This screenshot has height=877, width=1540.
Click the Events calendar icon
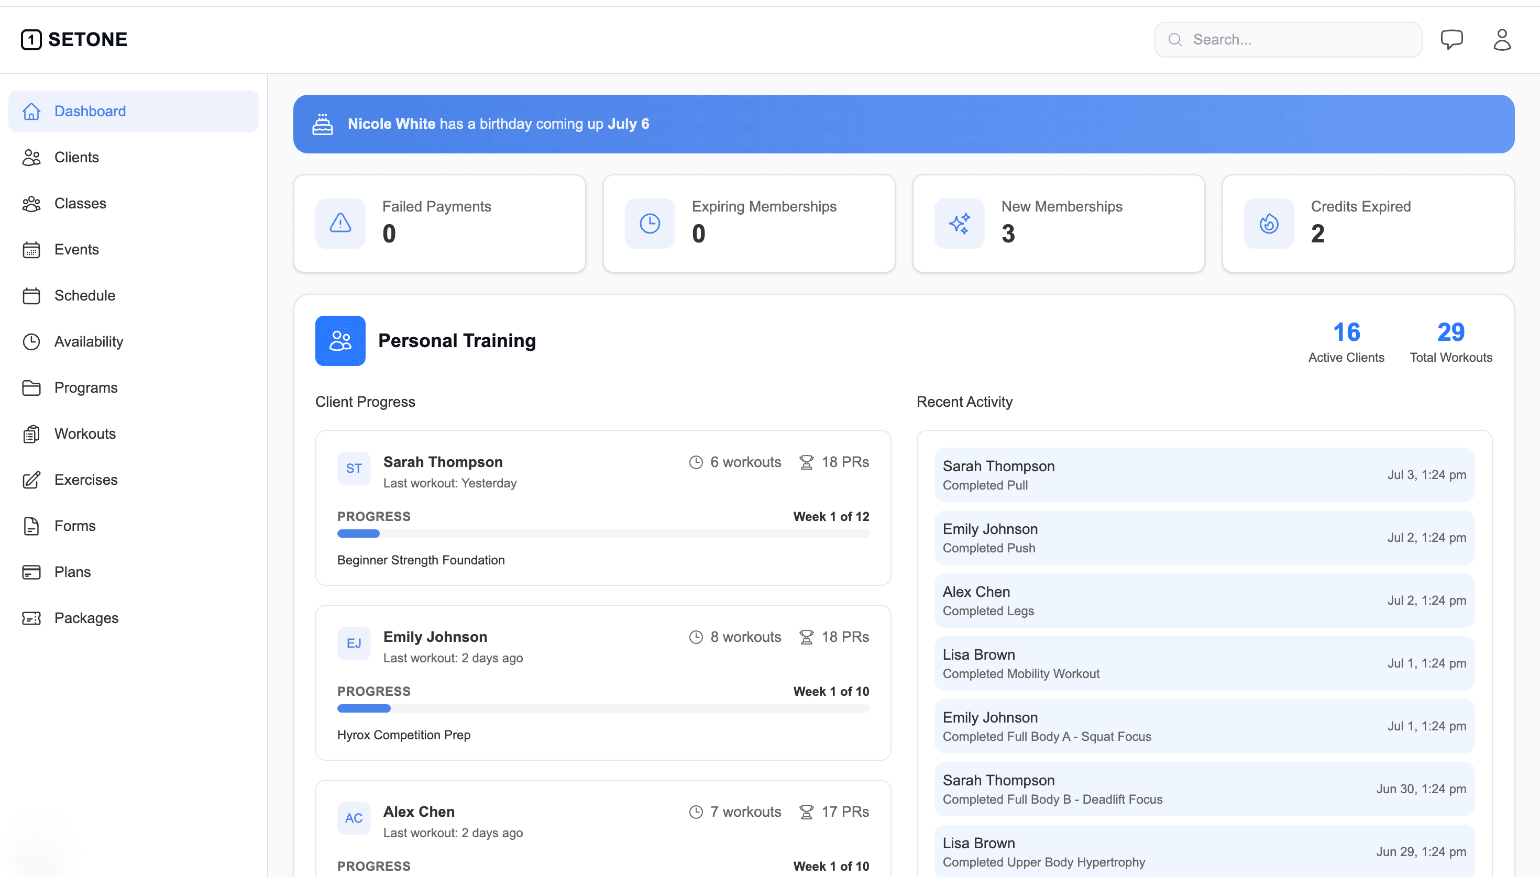tap(31, 249)
